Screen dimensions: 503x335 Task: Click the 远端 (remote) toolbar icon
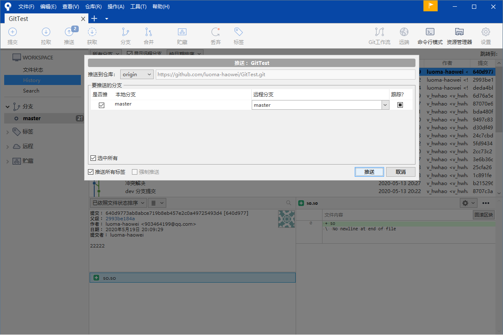coord(404,32)
